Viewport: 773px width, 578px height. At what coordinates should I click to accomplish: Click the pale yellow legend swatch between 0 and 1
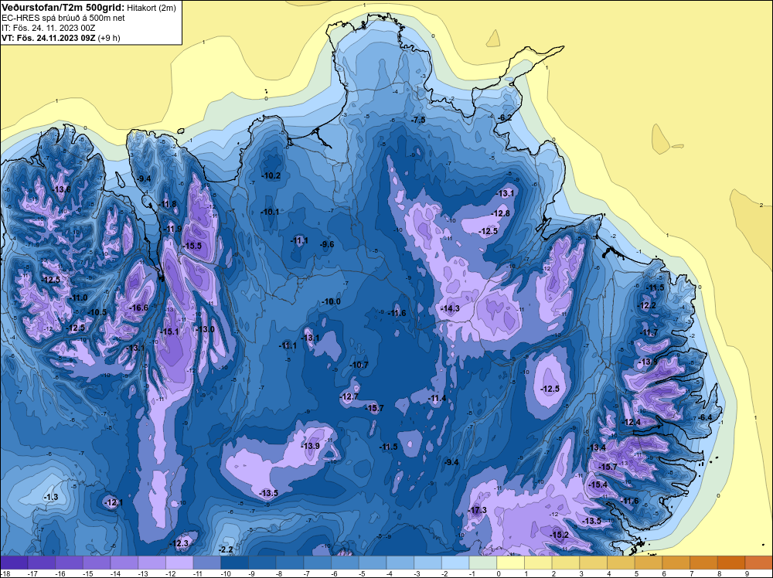point(511,562)
